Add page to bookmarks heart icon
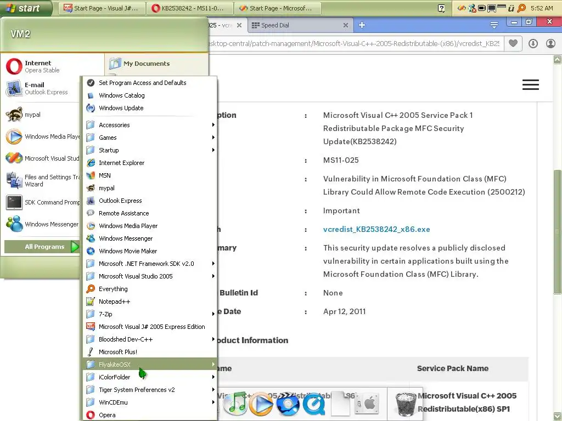562x421 pixels. 513,43
